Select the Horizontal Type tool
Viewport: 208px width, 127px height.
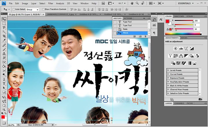coord(4,84)
